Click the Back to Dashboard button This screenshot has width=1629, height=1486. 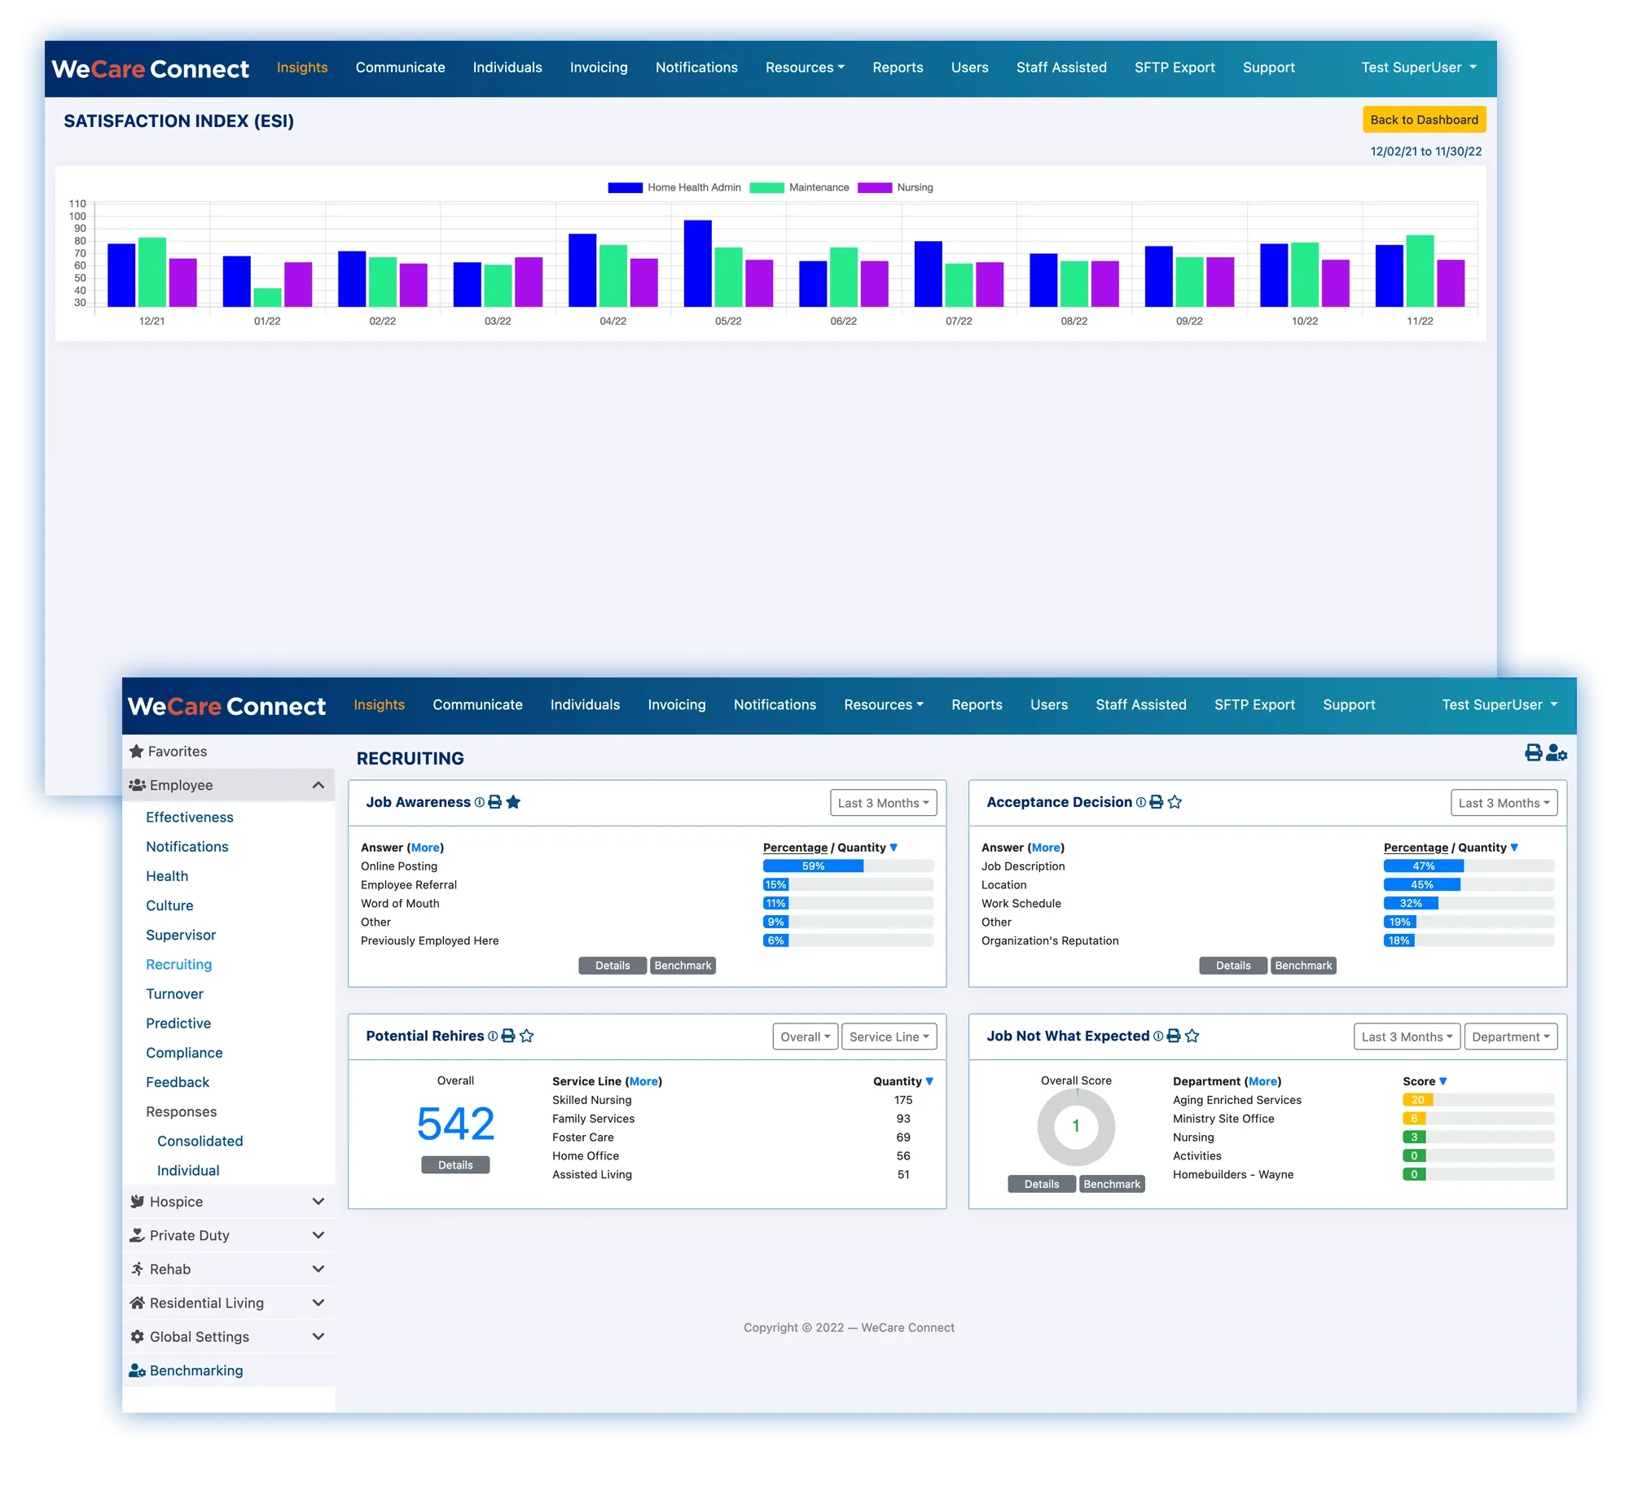(1424, 120)
